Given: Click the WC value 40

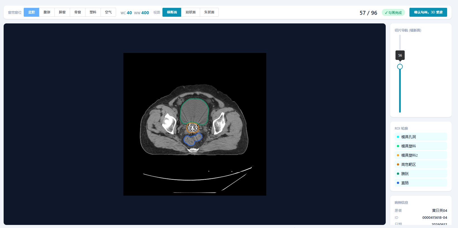Looking at the screenshot, I should click(x=129, y=13).
